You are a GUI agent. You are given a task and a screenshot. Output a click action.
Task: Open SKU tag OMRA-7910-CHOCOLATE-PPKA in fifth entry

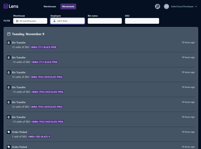pos(46,107)
